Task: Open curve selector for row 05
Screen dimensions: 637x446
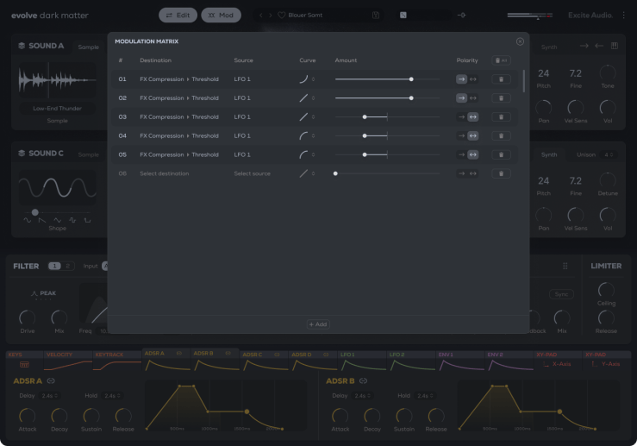Action: tap(307, 154)
